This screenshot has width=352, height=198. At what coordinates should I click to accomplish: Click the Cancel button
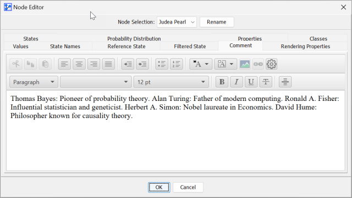(188, 187)
